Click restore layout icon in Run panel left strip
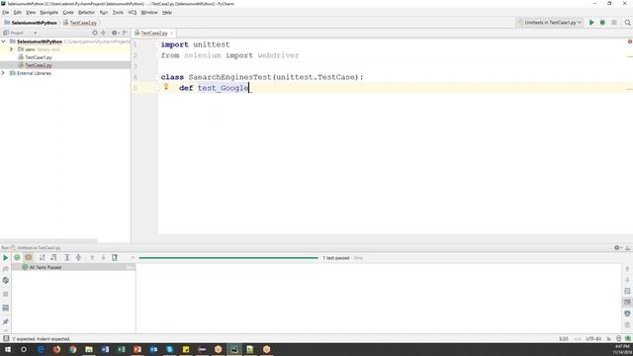This screenshot has width=633, height=356. 5,308
